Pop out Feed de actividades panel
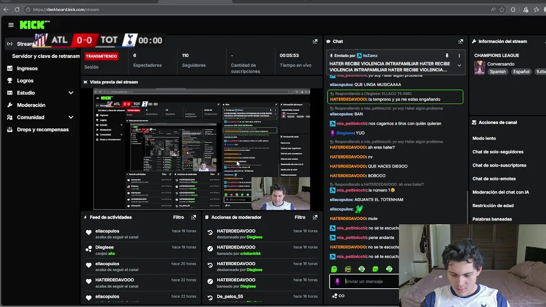Screen dimensions: 546x307 click(x=194, y=217)
